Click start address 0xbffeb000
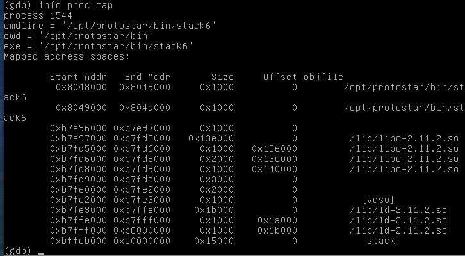The image size is (465, 256). click(78, 241)
